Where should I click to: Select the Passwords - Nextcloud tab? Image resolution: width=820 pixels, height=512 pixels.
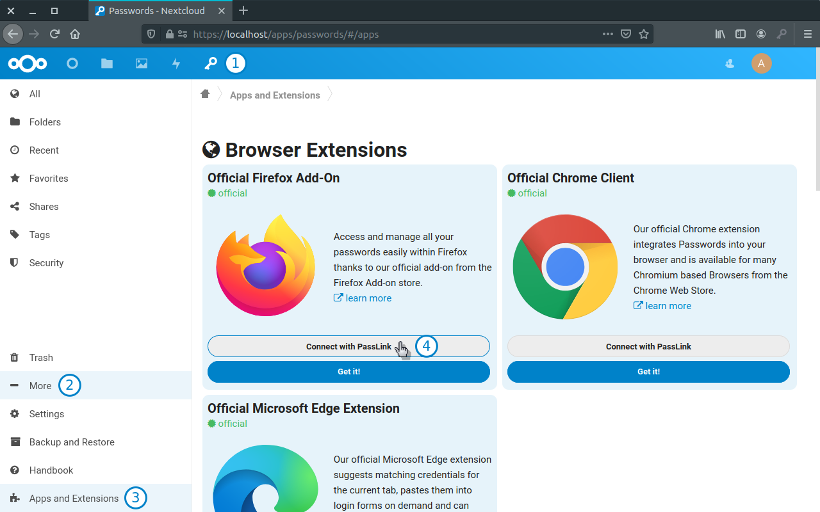point(160,11)
